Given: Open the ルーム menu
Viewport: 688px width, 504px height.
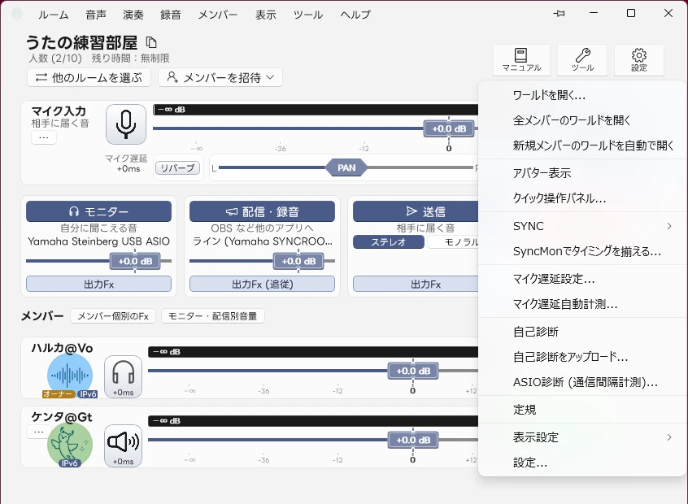Looking at the screenshot, I should 53,15.
